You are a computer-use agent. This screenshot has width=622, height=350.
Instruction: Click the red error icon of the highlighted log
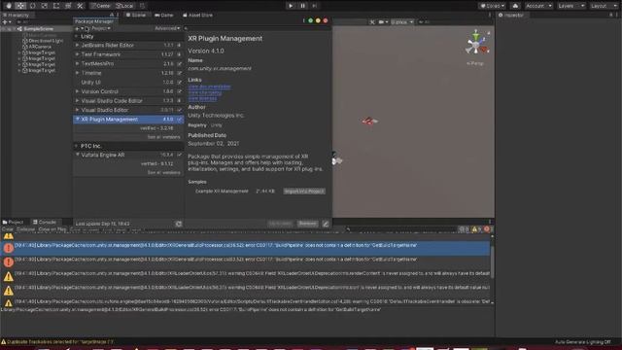pyautogui.click(x=9, y=248)
